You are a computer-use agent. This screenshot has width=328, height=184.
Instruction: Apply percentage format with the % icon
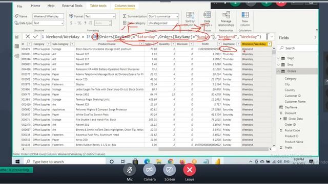79,23
